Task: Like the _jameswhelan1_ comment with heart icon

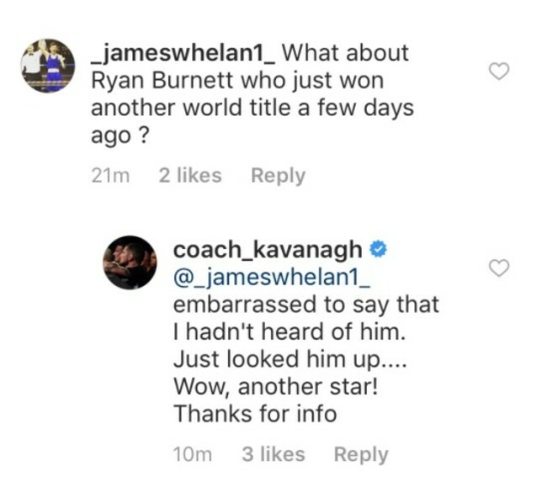Action: (x=500, y=72)
